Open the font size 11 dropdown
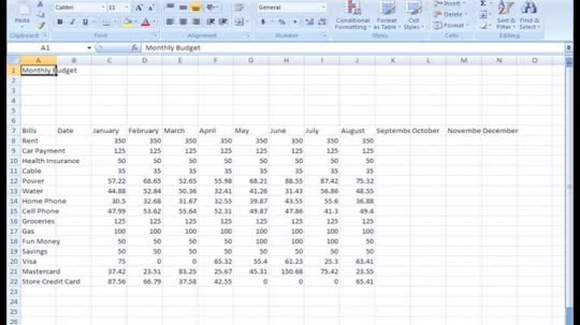The image size is (580, 325). (x=127, y=8)
